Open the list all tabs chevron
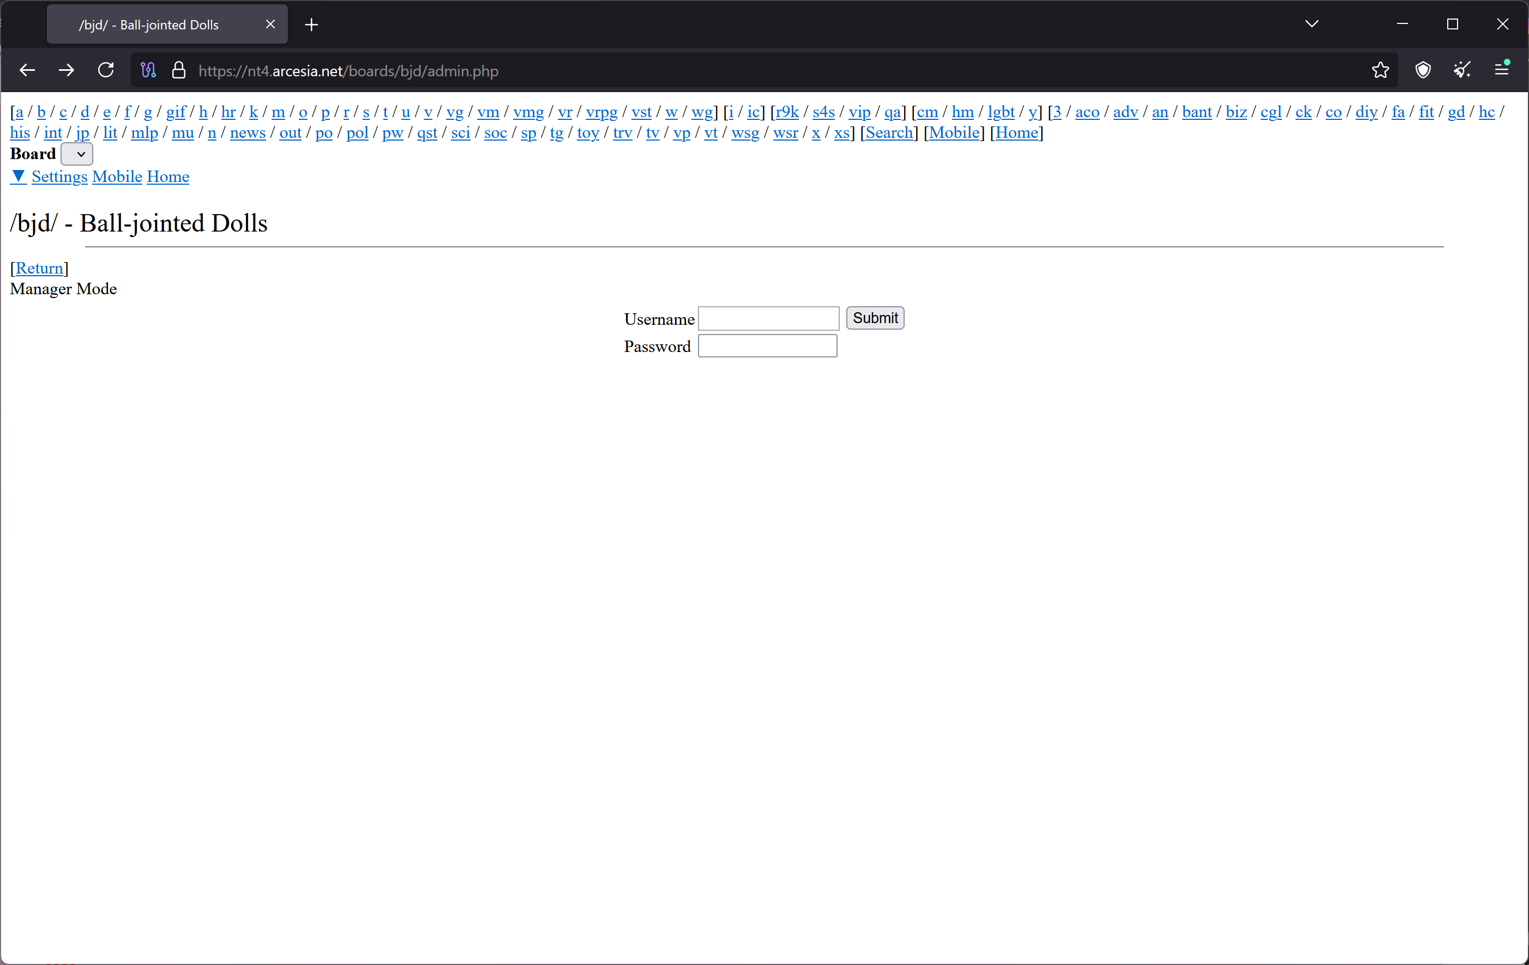Image resolution: width=1529 pixels, height=965 pixels. pos(1311,24)
